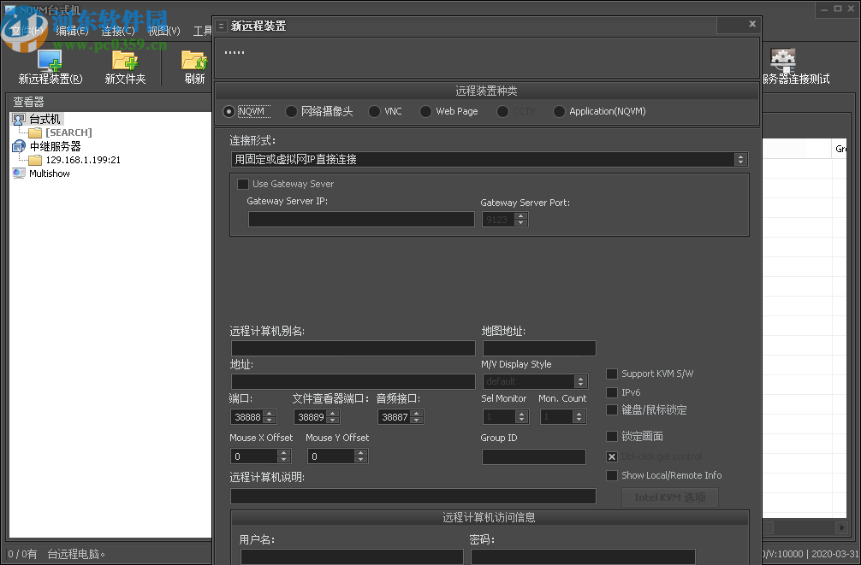
Task: Select the Web Page radio option
Action: click(x=425, y=111)
